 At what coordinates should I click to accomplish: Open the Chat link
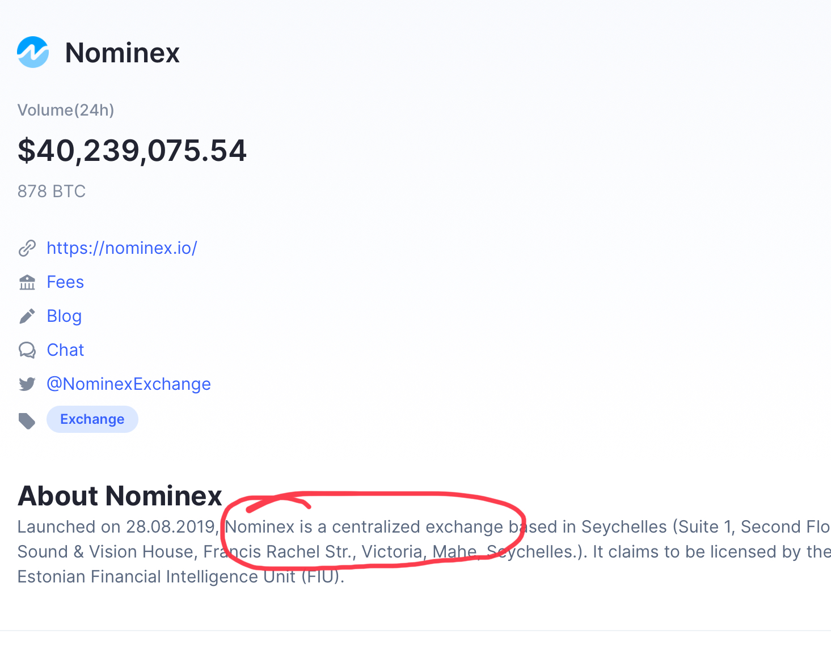click(x=65, y=350)
